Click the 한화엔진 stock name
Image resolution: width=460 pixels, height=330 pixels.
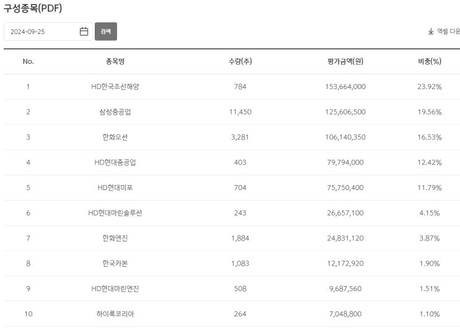tap(115, 238)
